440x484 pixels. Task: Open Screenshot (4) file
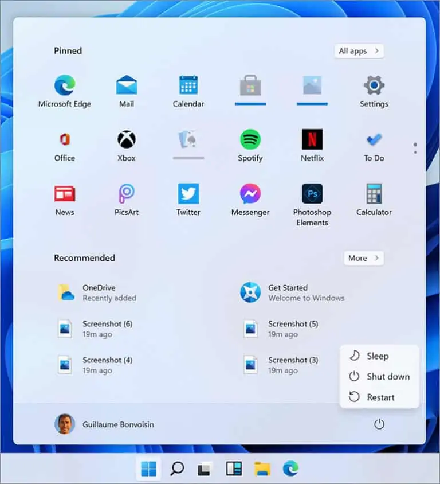coord(96,365)
